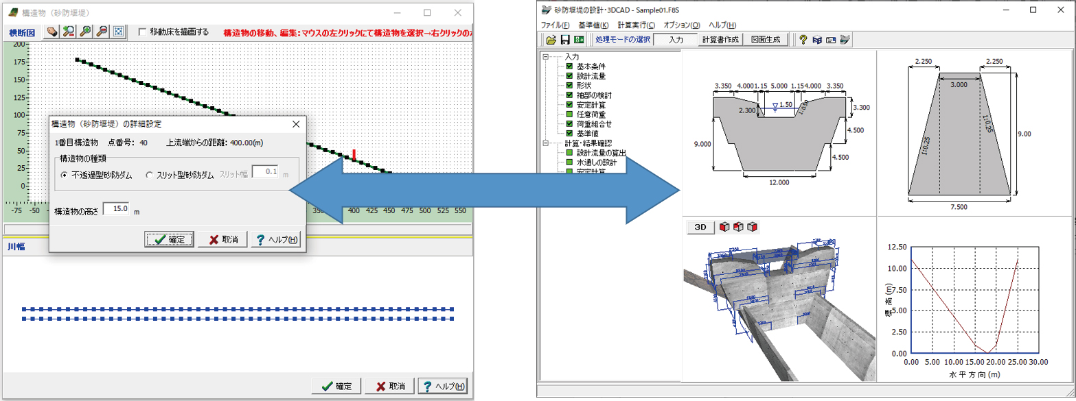
Task: Click ヘルプ(H) at bottom of 構造物 window
Action: 443,386
